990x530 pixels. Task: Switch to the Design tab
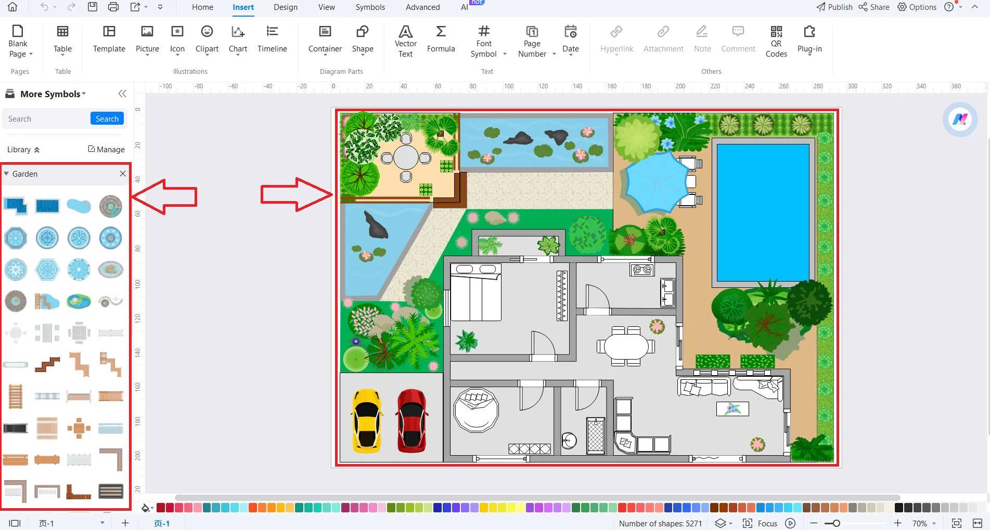(286, 7)
